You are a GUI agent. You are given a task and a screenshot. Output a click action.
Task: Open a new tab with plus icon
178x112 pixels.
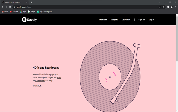31,2
